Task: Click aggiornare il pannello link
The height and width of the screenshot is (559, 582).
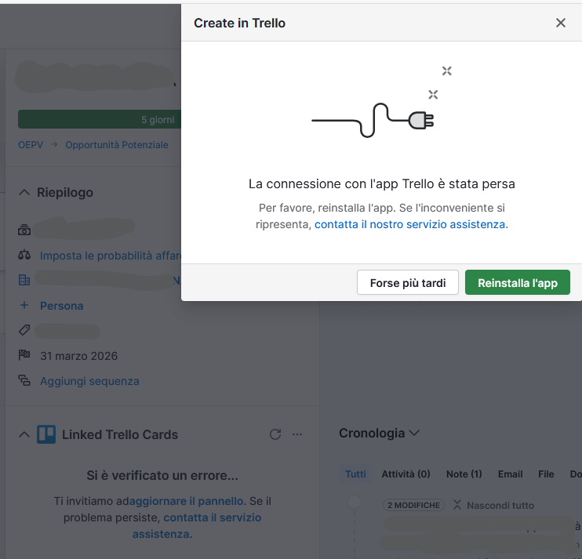Action: pyautogui.click(x=186, y=501)
